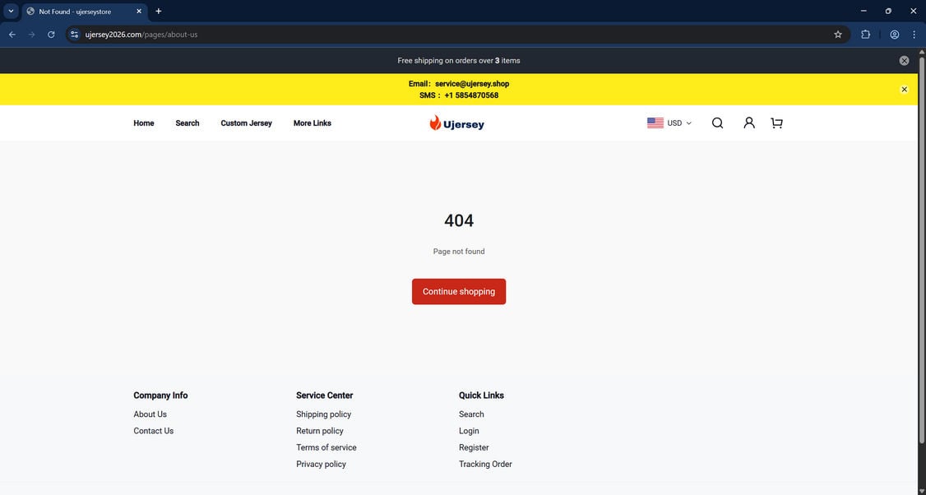View the shopping cart icon
The width and height of the screenshot is (926, 495).
776,123
